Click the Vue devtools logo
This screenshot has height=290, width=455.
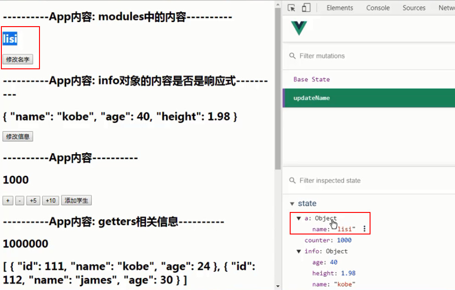point(299,28)
